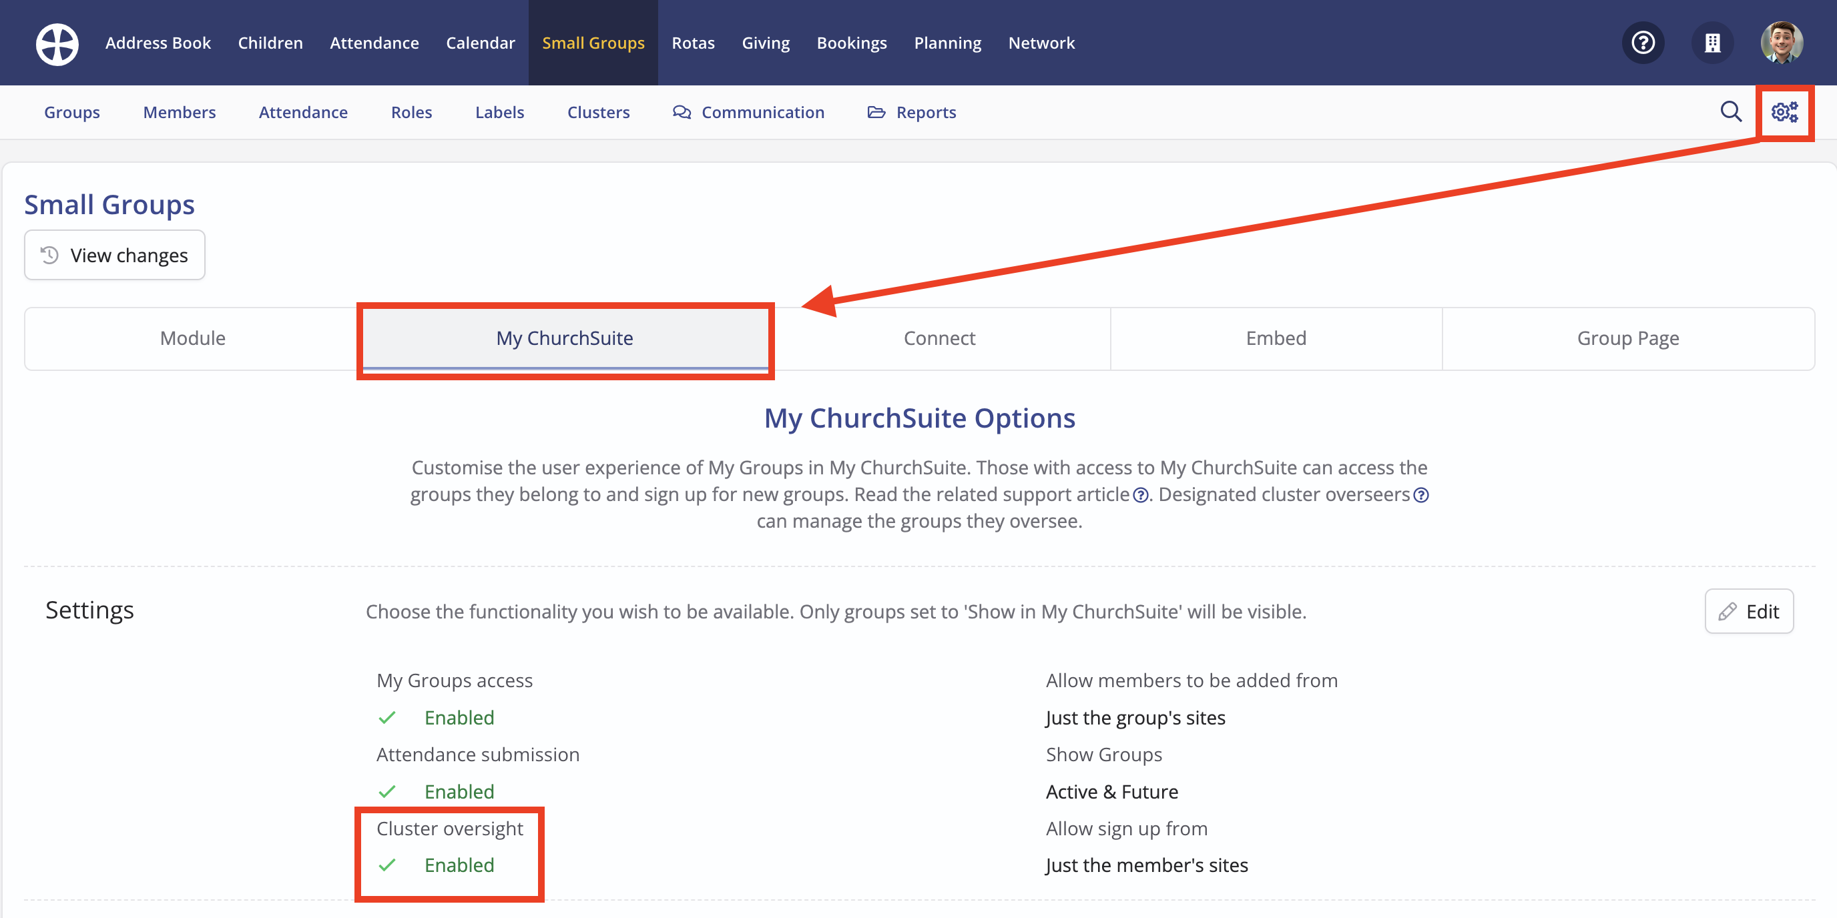Click 'Allow sign up from' label
This screenshot has width=1837, height=918.
1127,829
